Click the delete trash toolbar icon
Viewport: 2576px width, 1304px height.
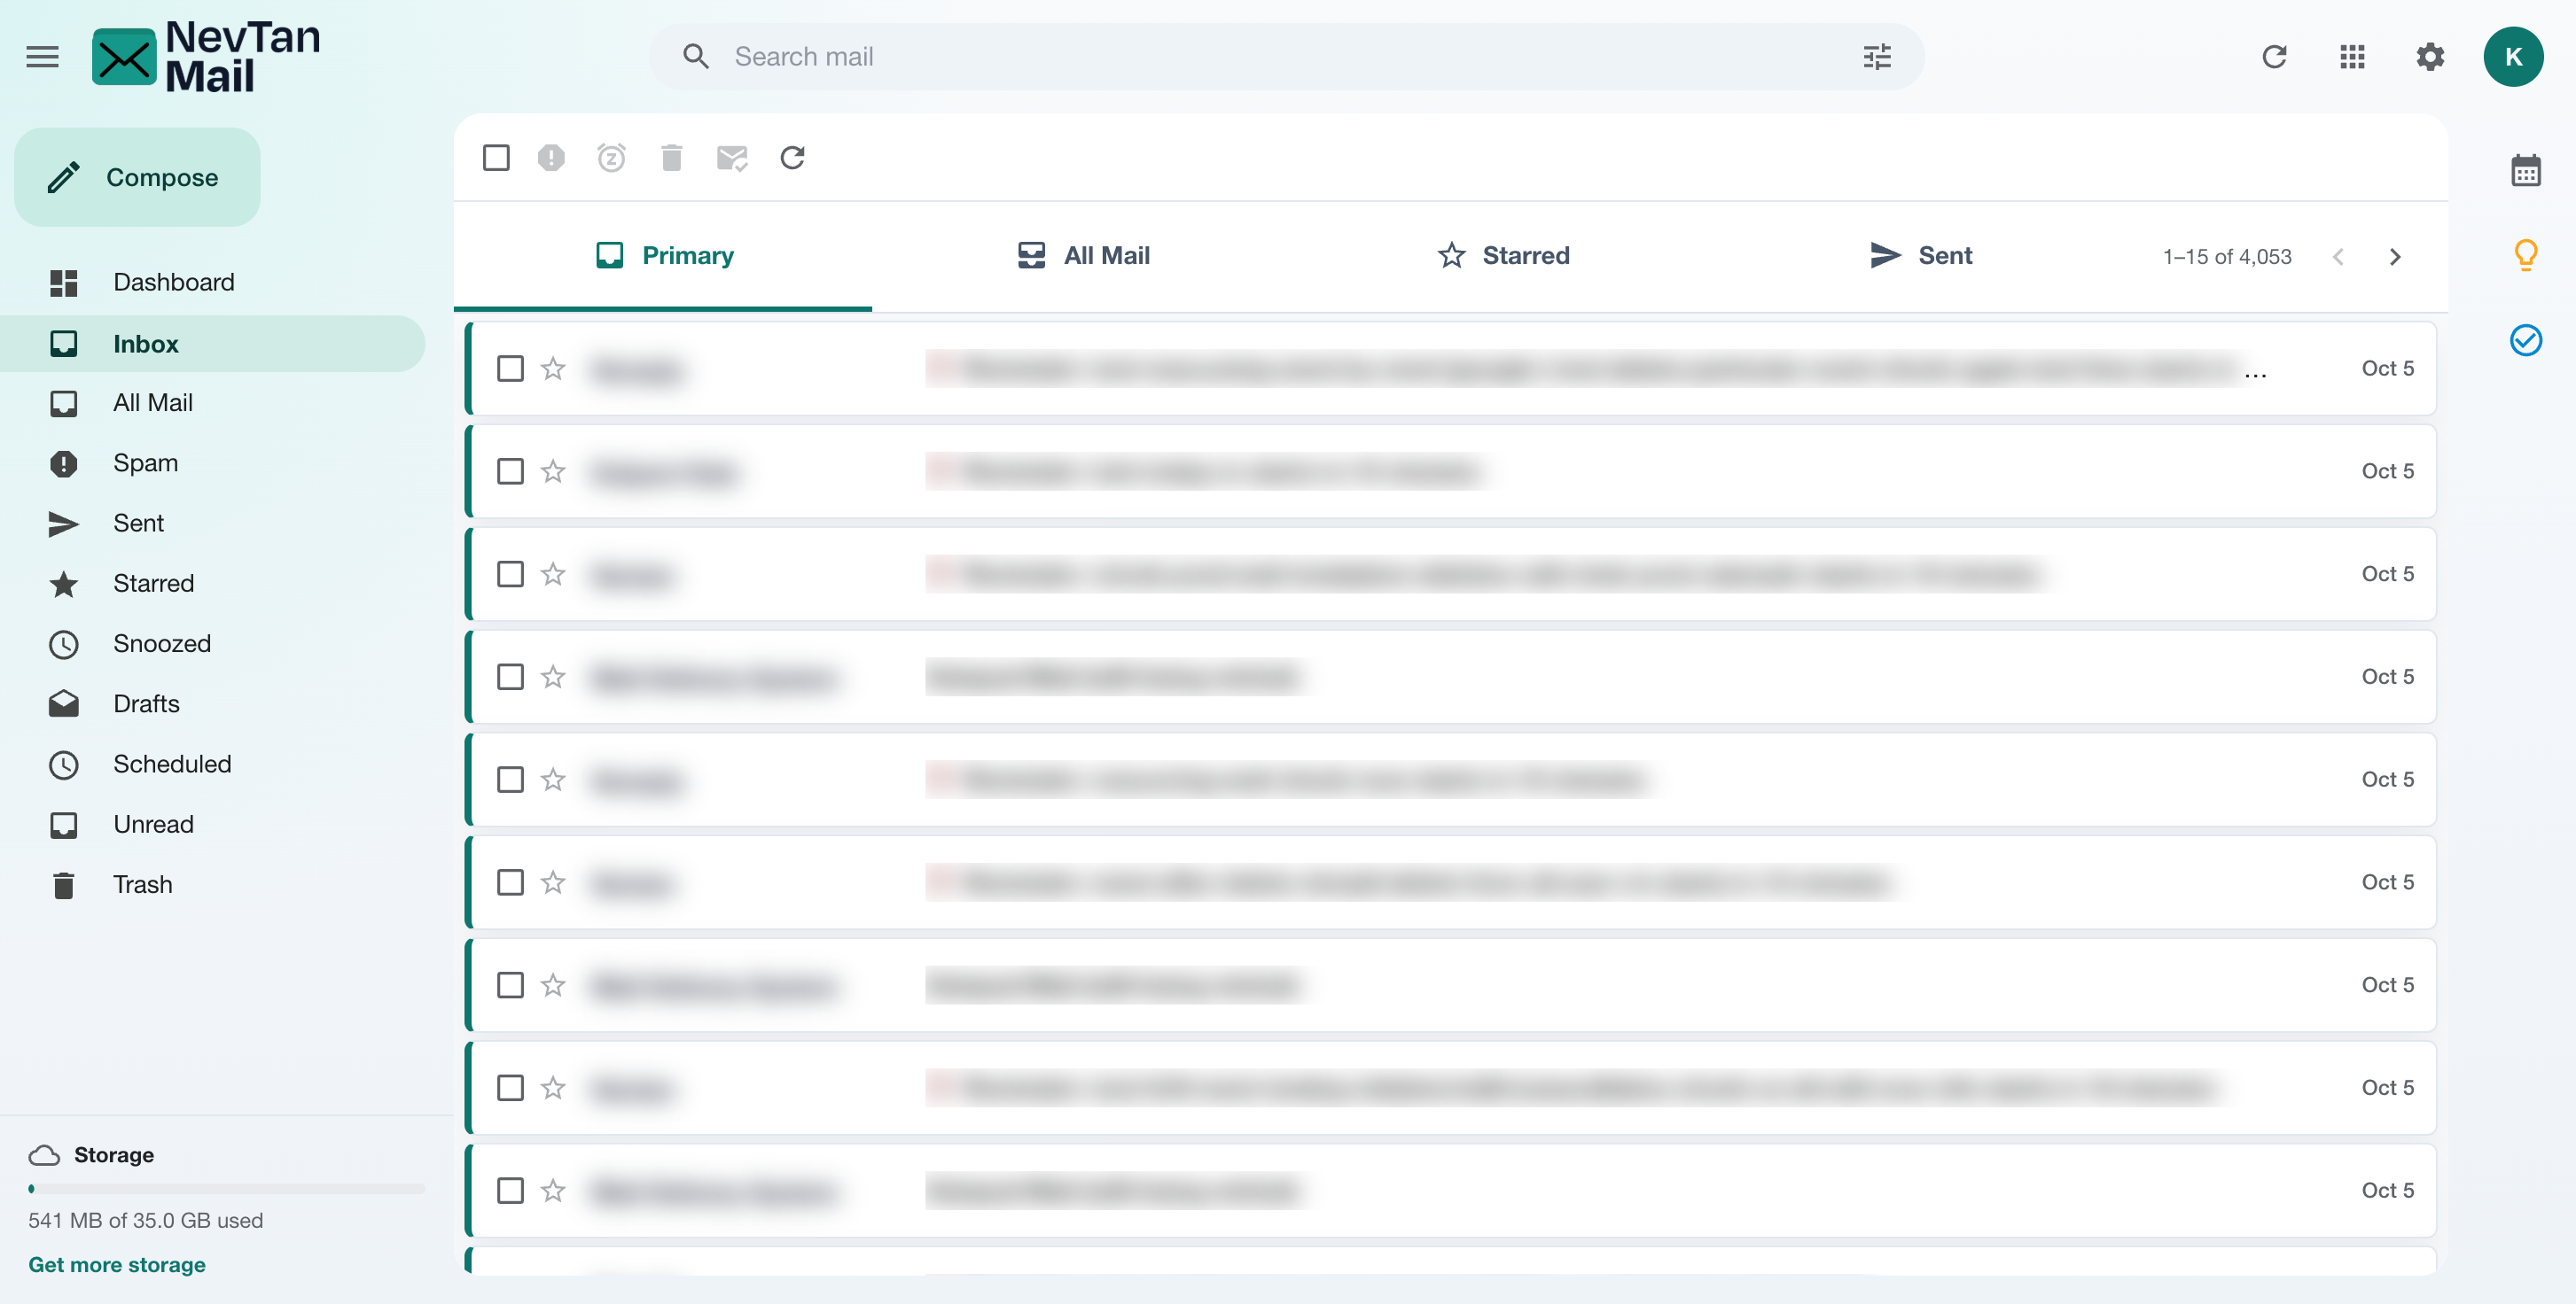(x=671, y=157)
